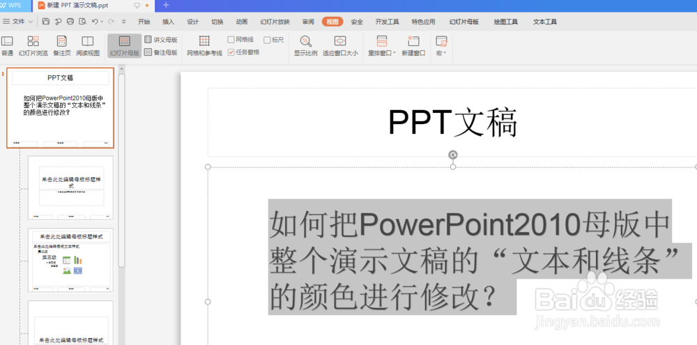The image size is (697, 345).
Task: Select the title and content layout thumbnail
Action: 70,260
